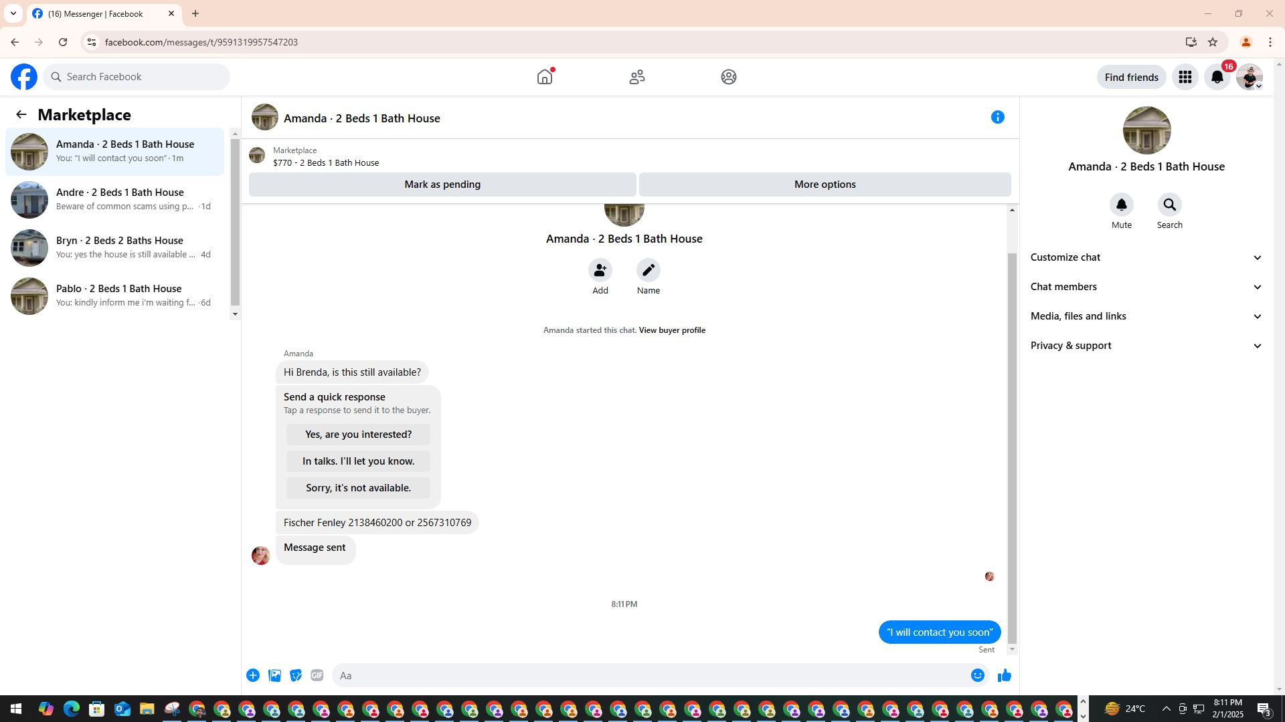This screenshot has height=722, width=1285.
Task: Open the Friends tab in top navigation
Action: [636, 78]
